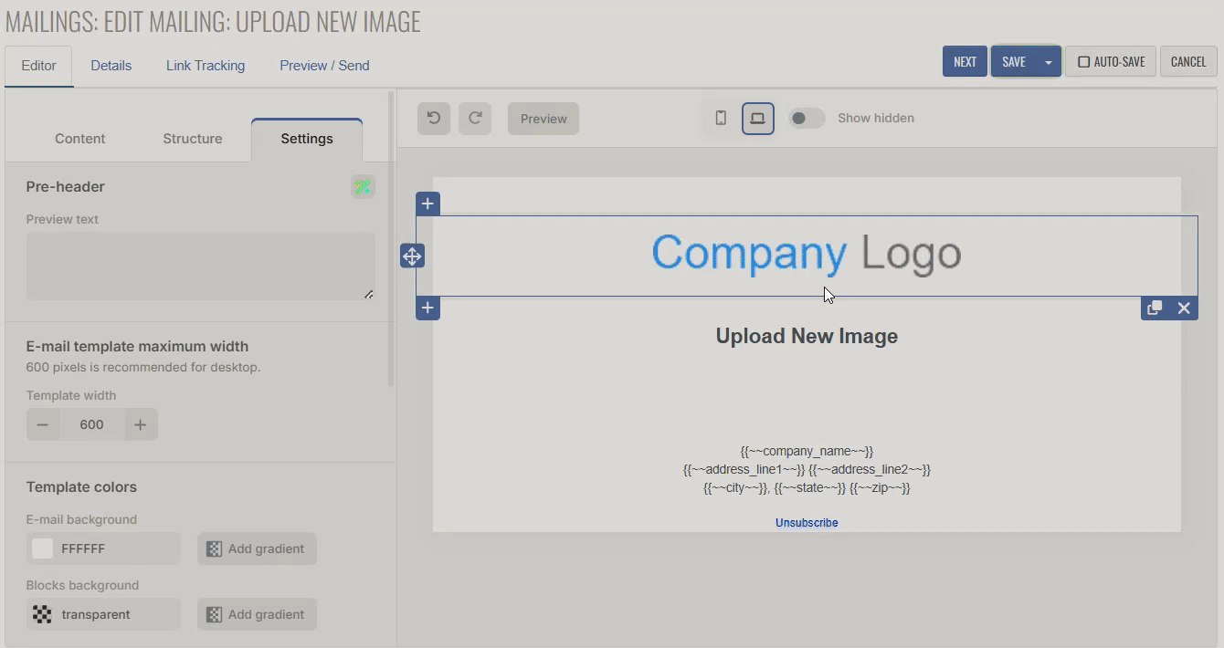
Task: Switch to mobile device view
Action: click(721, 119)
